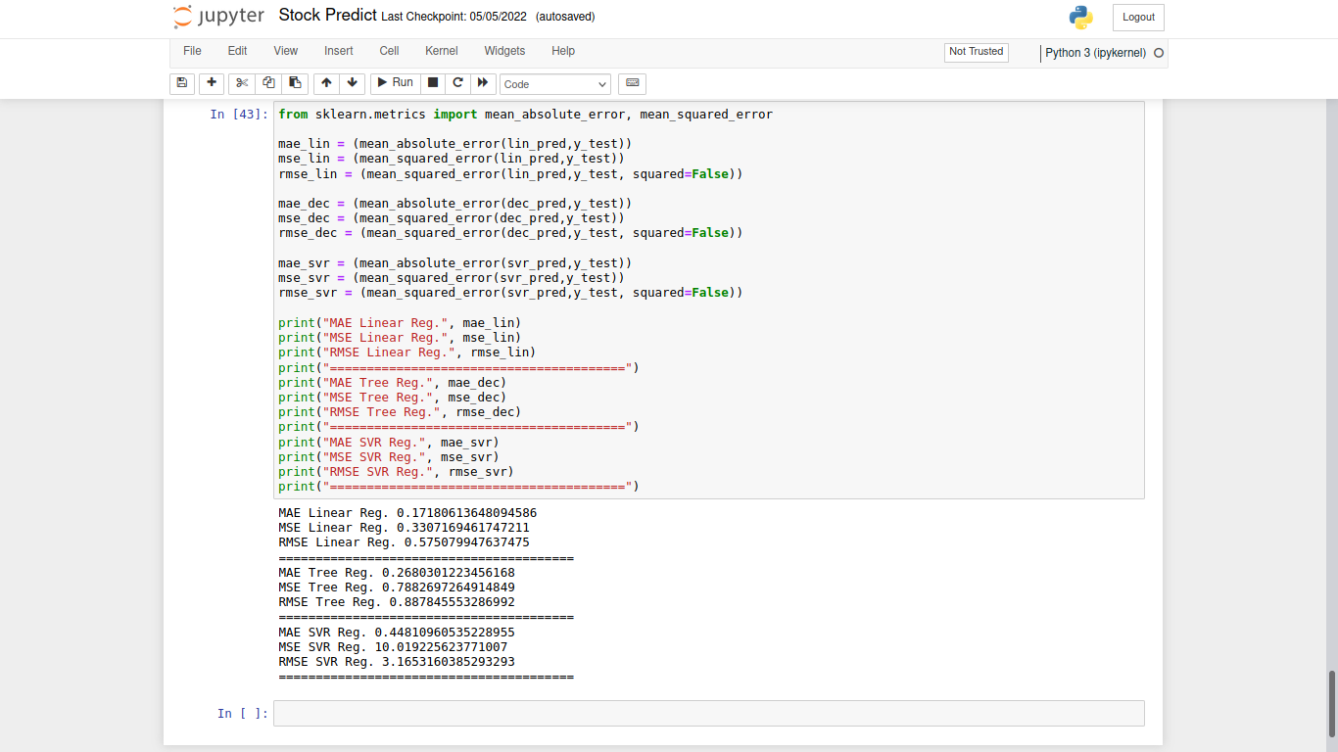The width and height of the screenshot is (1338, 752).
Task: Click the RMSE Tree Reg. output line
Action: (397, 601)
